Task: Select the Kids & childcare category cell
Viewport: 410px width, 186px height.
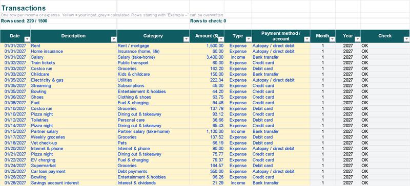Action: (x=153, y=74)
